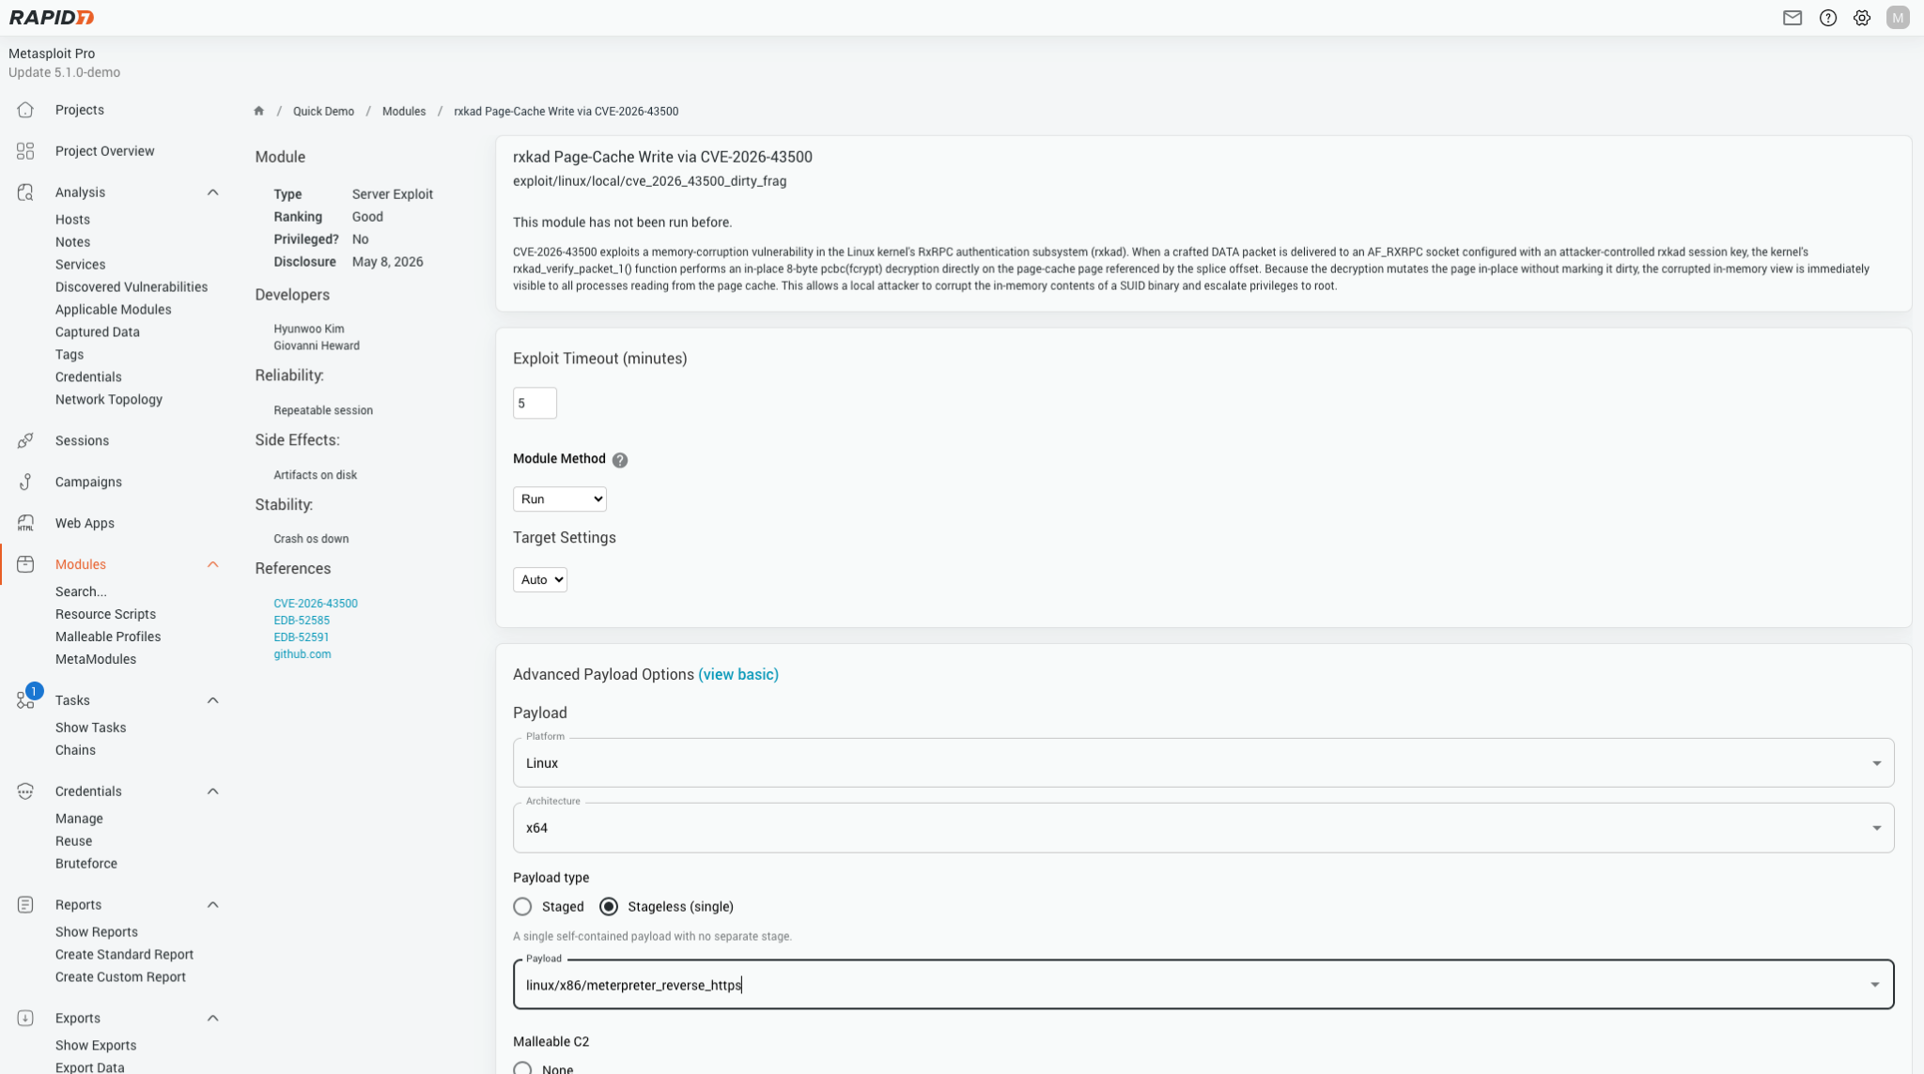Image resolution: width=1924 pixels, height=1074 pixels.
Task: Open the EDB-52591 reference link
Action: 302,637
